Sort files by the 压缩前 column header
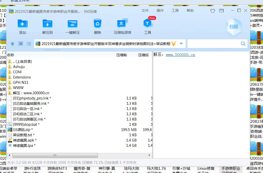 [122, 55]
